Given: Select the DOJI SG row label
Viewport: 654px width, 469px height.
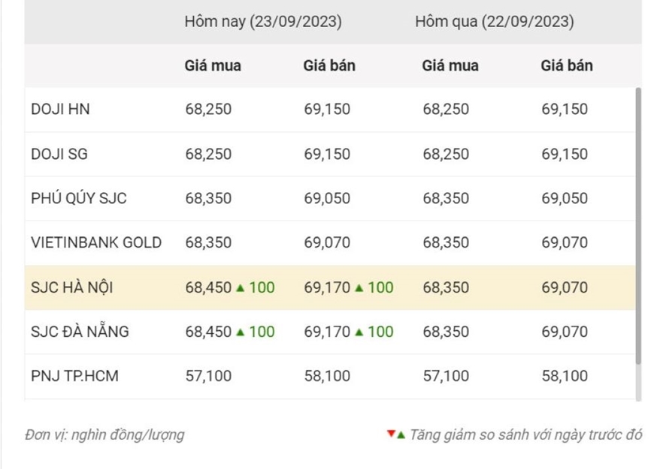Looking at the screenshot, I should (59, 154).
